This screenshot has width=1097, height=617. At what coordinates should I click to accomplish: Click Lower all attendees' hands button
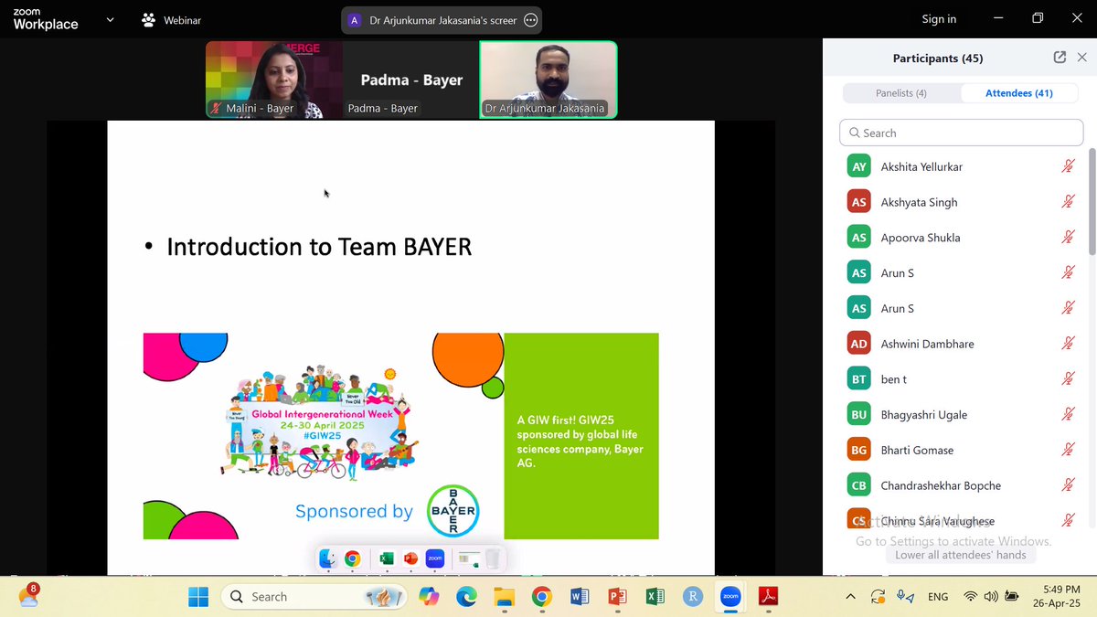[960, 555]
